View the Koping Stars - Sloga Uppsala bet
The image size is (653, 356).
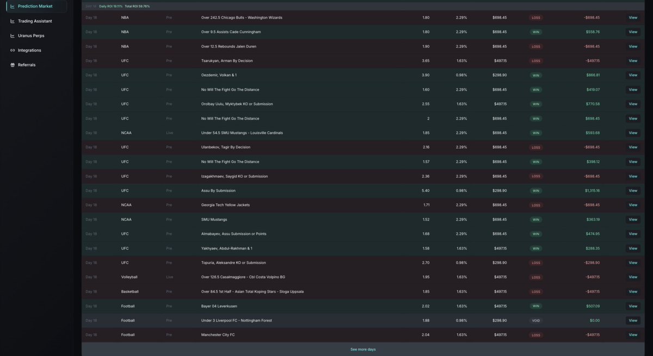(633, 291)
